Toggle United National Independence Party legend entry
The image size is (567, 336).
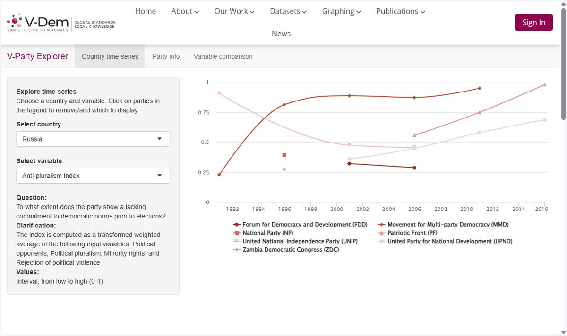click(295, 241)
